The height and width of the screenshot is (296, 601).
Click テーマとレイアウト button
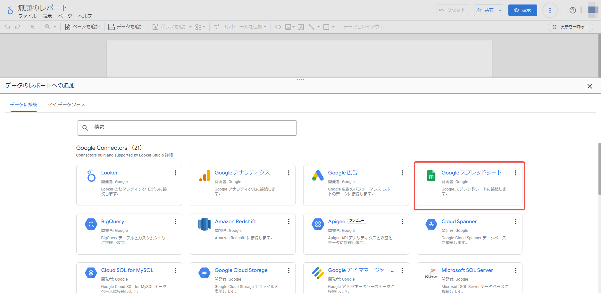pyautogui.click(x=364, y=27)
